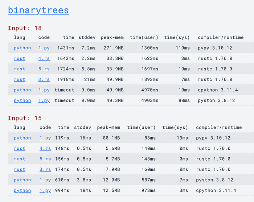254x202 pixels.
Task: Select the 49.9MB peak-mem cell
Action: pos(115,79)
